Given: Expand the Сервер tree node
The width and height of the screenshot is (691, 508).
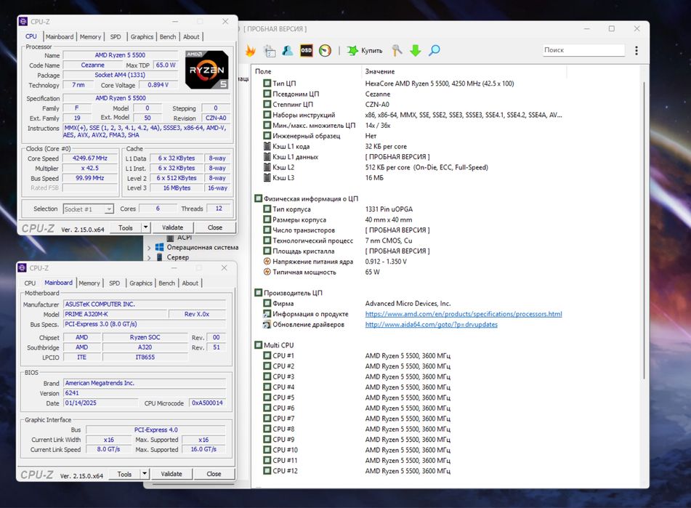Looking at the screenshot, I should [x=150, y=257].
